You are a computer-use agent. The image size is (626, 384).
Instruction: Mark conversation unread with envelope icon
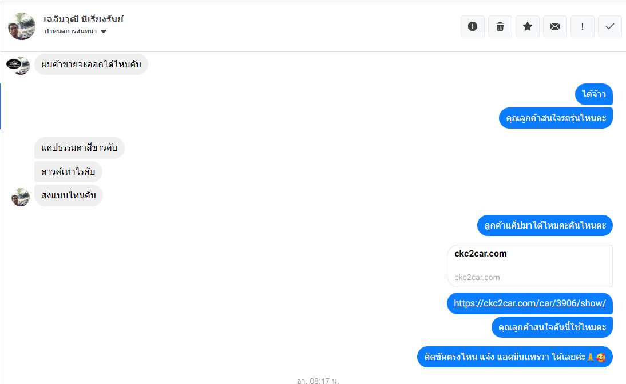point(555,26)
